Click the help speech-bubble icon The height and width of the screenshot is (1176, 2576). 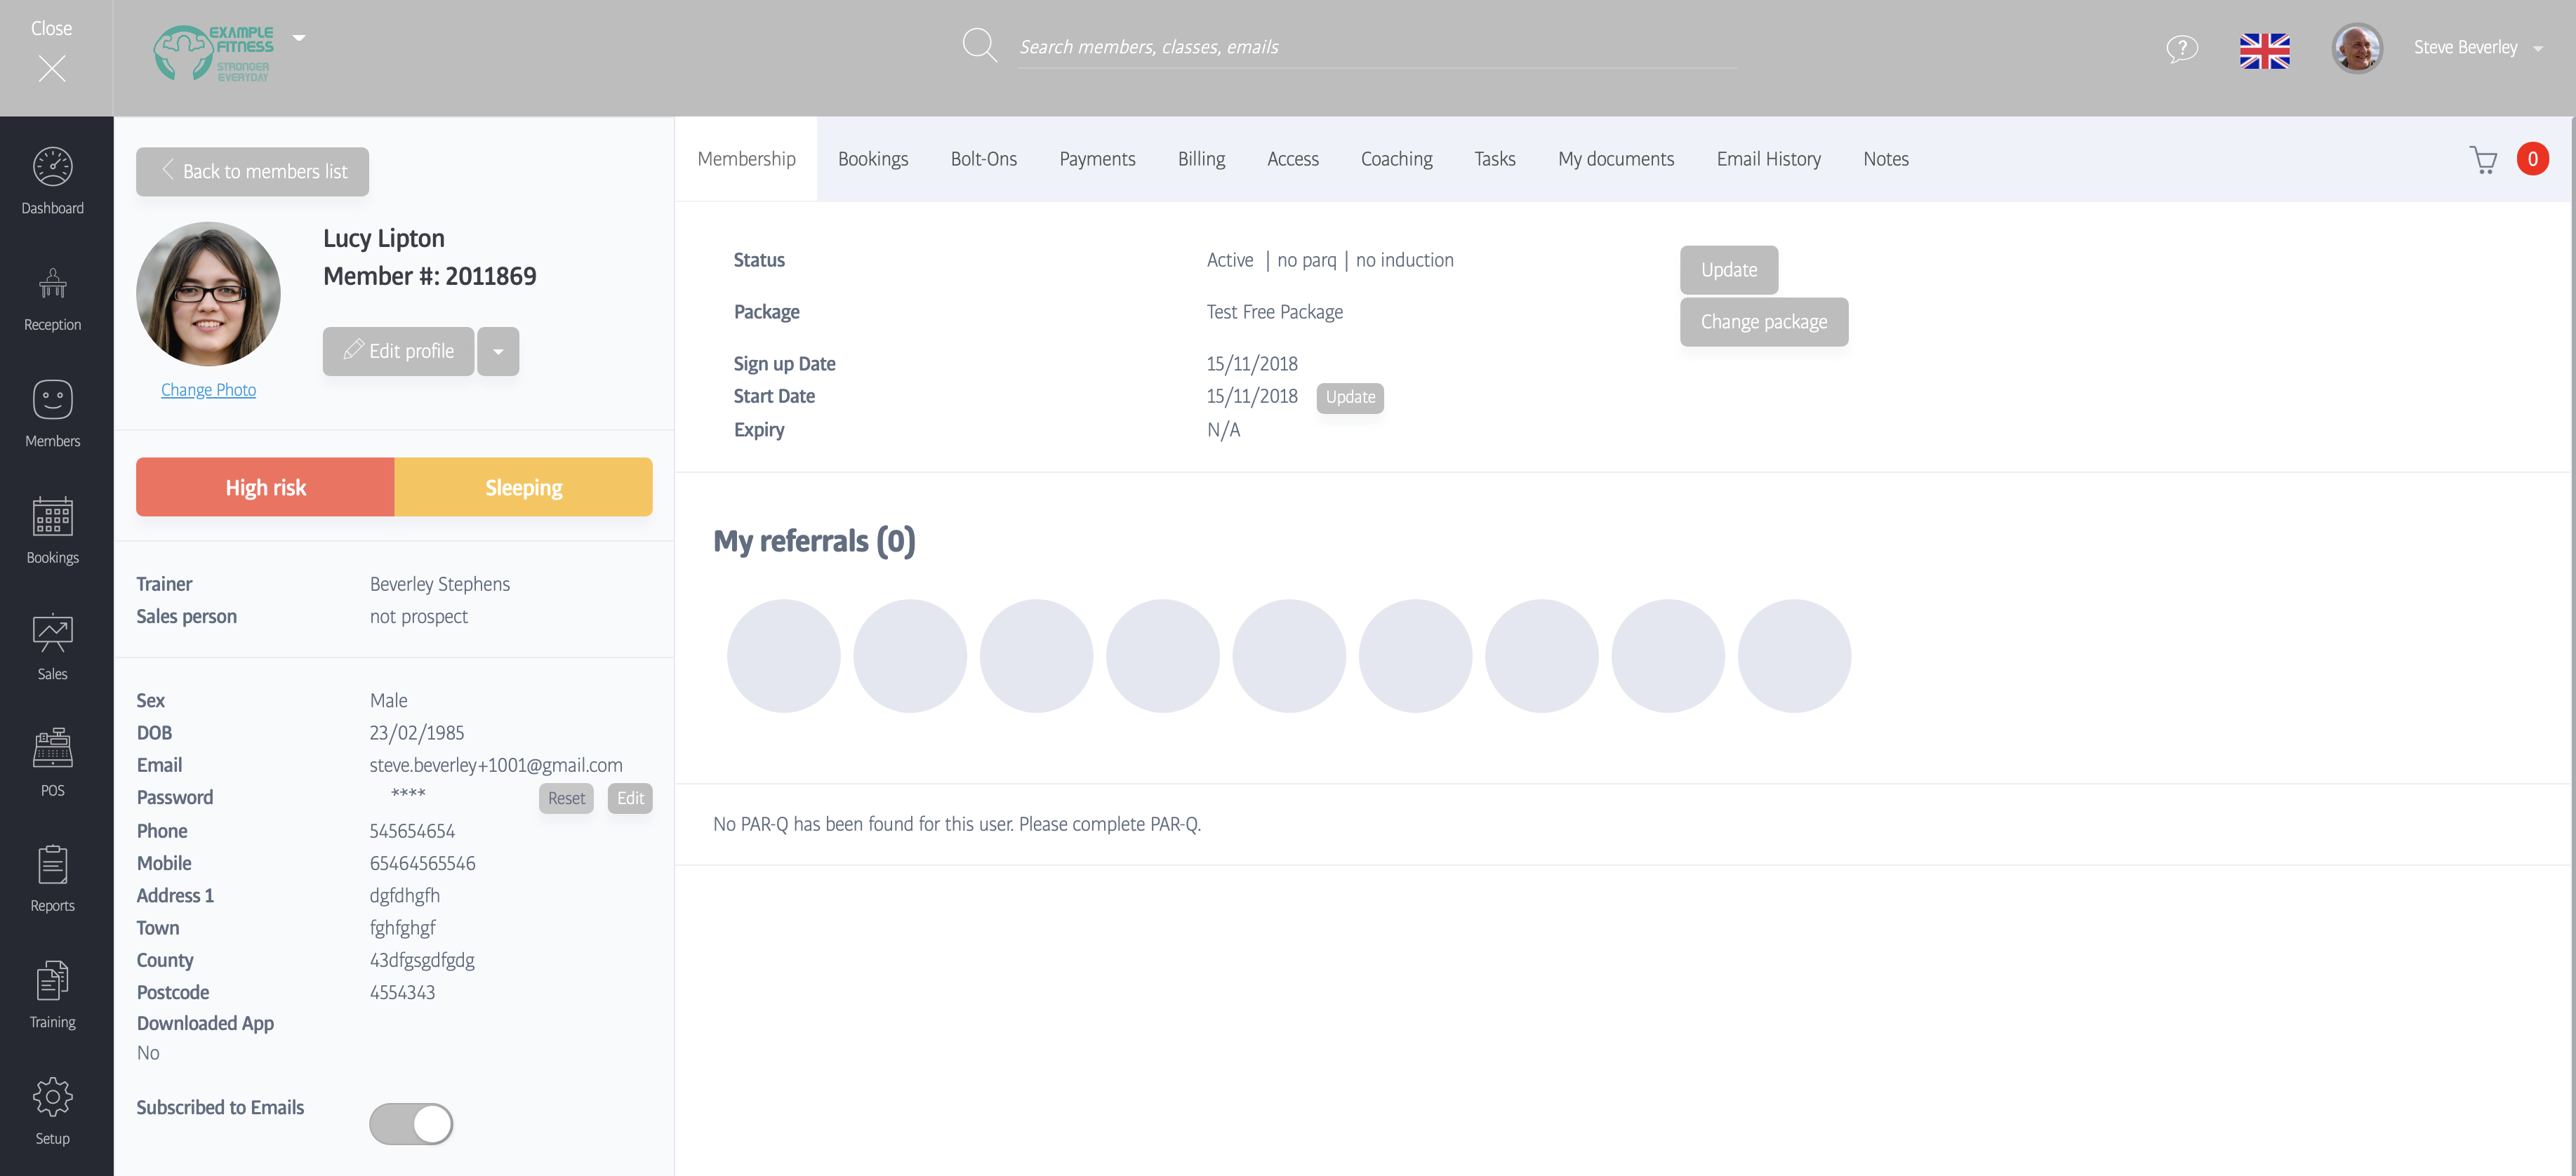point(2181,48)
